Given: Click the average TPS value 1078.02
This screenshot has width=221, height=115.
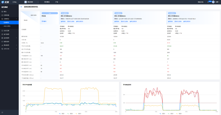Looking at the screenshot, I should coord(169,46).
